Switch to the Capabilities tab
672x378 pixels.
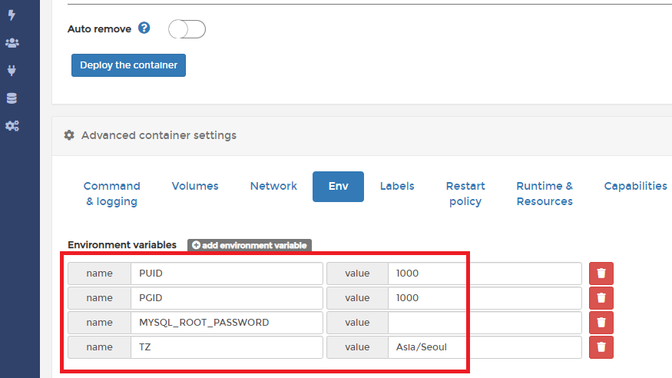(635, 187)
